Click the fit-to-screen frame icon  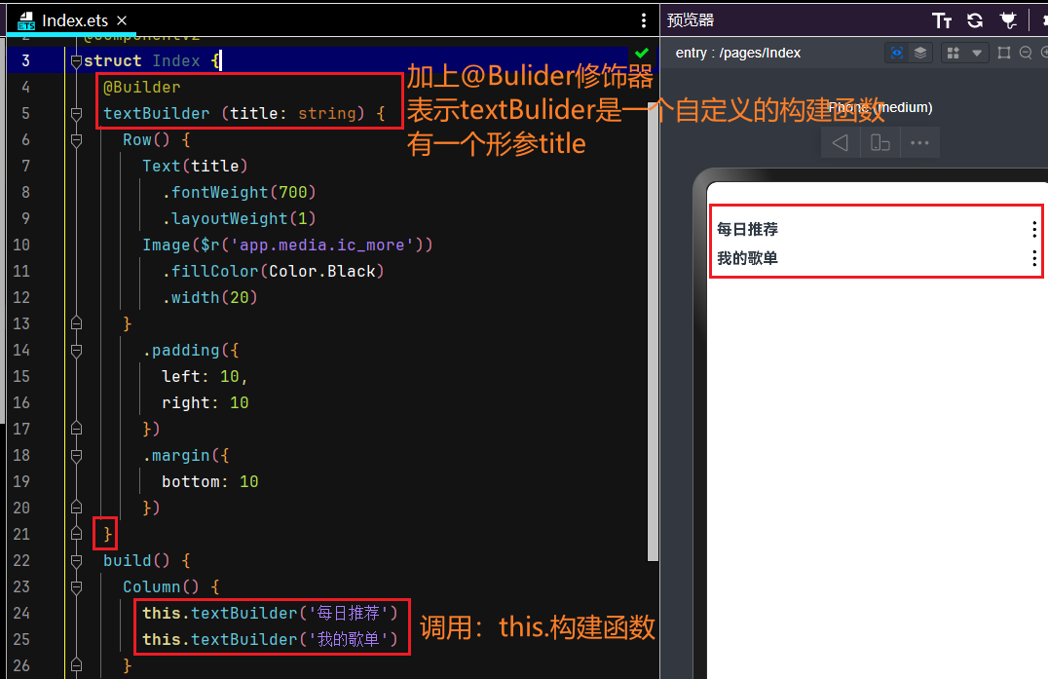1004,53
